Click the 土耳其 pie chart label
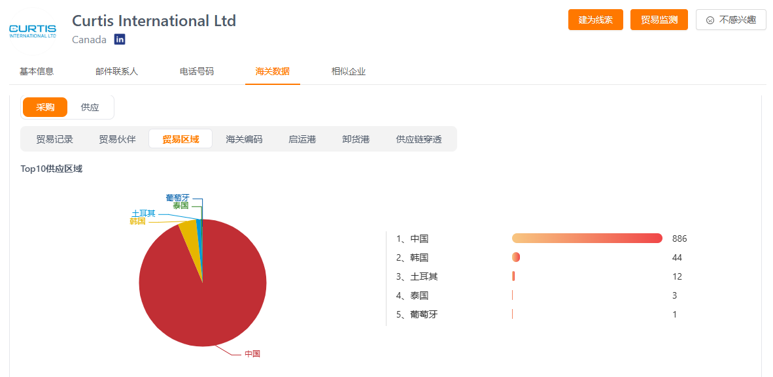Viewport: 773px width, 377px height. tap(143, 214)
